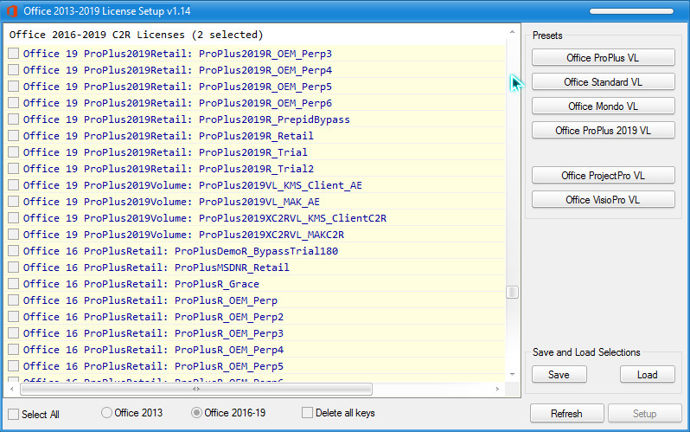This screenshot has width=690, height=432.
Task: Enable the Delete all keys checkbox
Action: pos(307,413)
